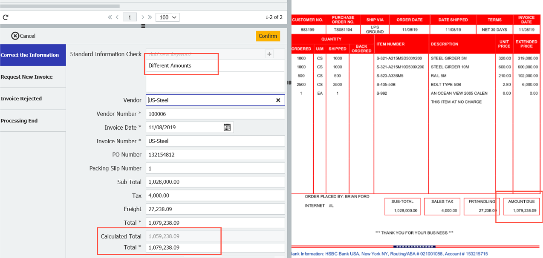543x258 pixels.
Task: Refresh the invoice list
Action: click(x=6, y=17)
